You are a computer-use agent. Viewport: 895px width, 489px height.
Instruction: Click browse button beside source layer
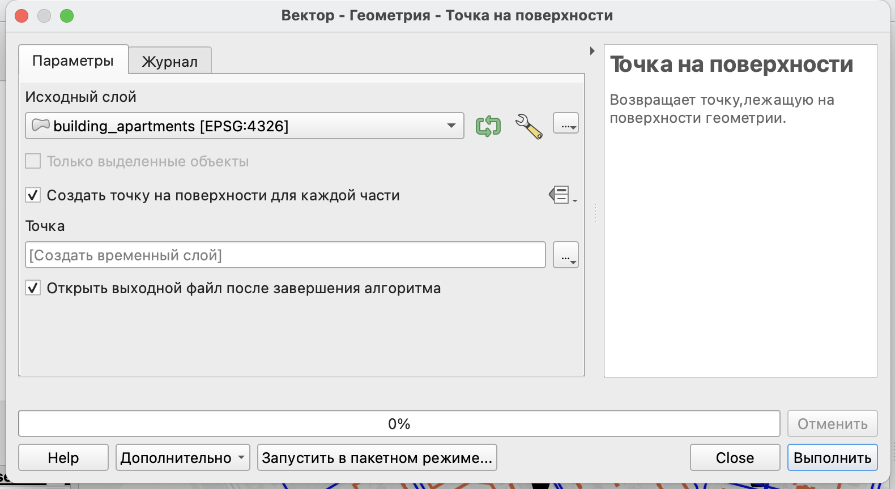(565, 123)
